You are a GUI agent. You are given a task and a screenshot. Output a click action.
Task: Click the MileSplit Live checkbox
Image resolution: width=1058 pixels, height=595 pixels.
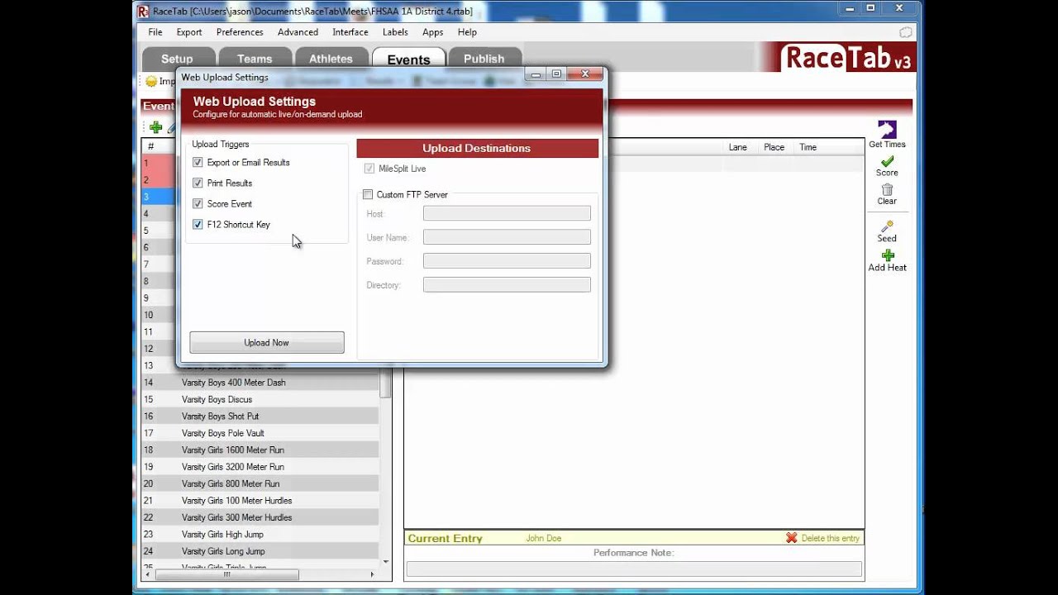pyautogui.click(x=369, y=169)
